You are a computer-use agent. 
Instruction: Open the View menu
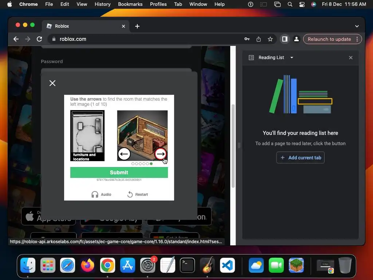(82, 4)
